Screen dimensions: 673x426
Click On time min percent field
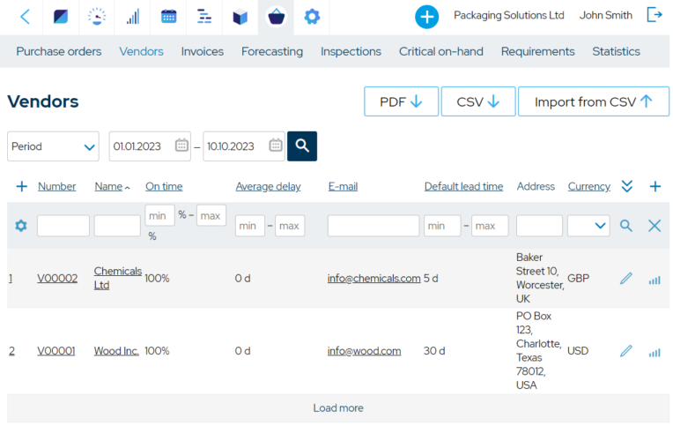(160, 215)
